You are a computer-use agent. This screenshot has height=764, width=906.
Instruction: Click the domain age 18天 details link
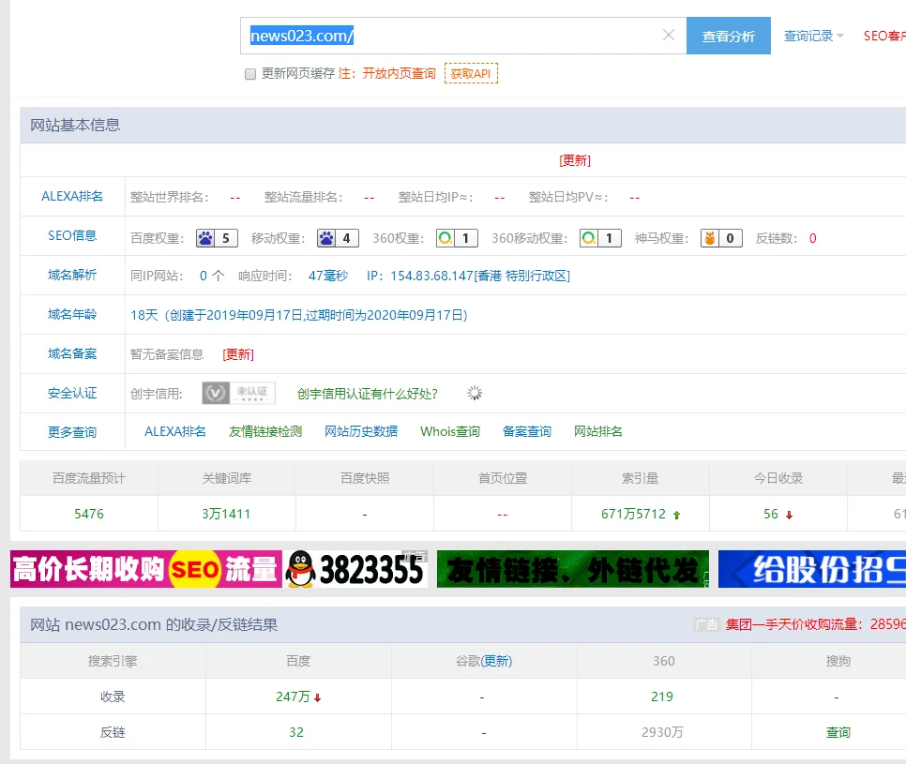299,315
